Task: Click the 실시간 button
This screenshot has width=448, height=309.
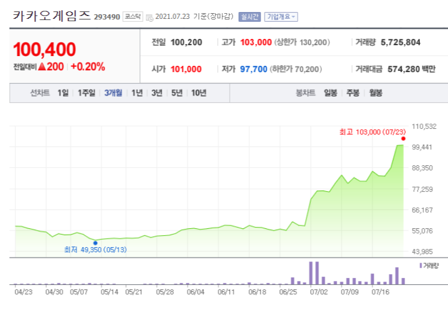Action: pyautogui.click(x=250, y=17)
